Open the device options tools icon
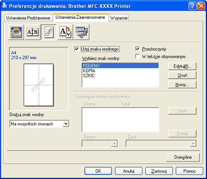Viewport: 207px width, 179px height. coord(82,32)
